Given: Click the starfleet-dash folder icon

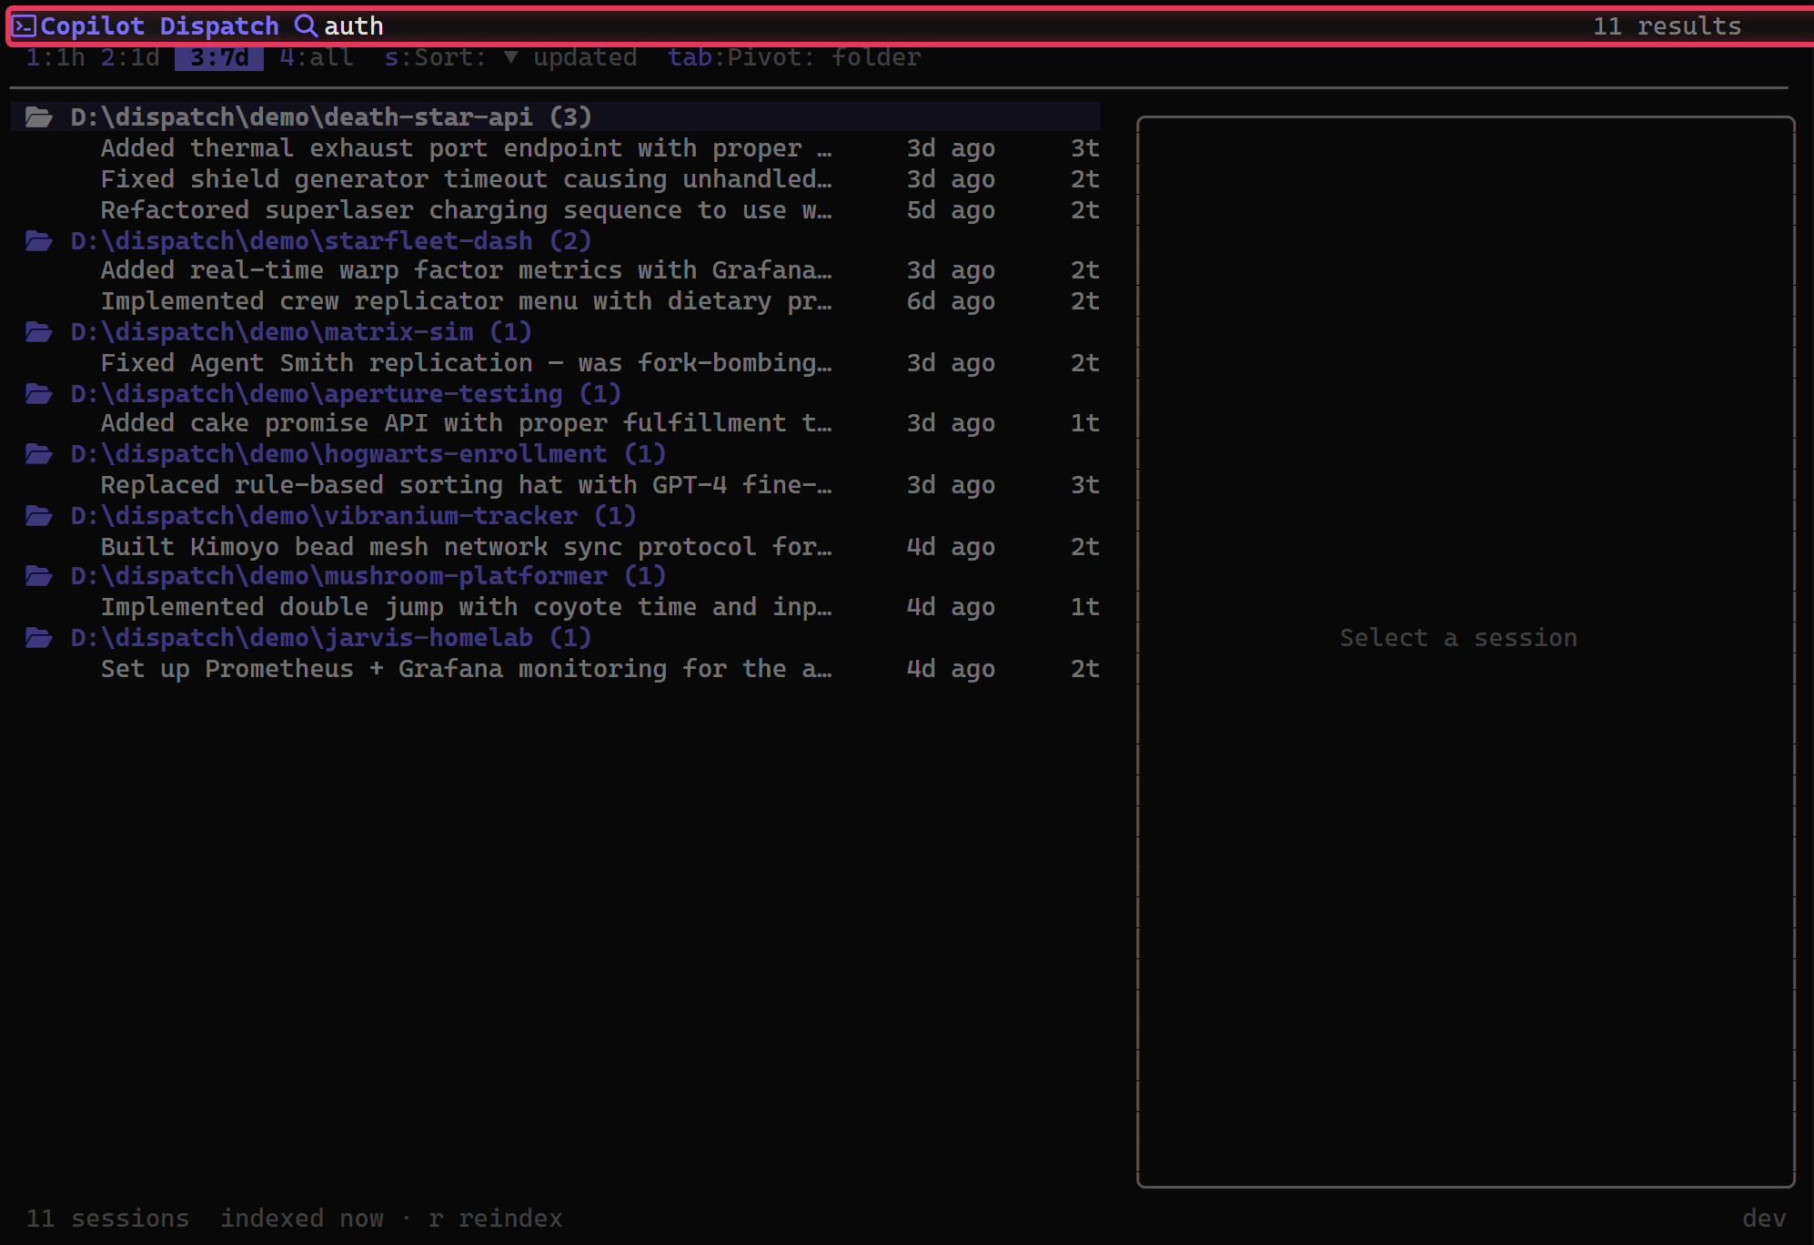Looking at the screenshot, I should tap(38, 241).
